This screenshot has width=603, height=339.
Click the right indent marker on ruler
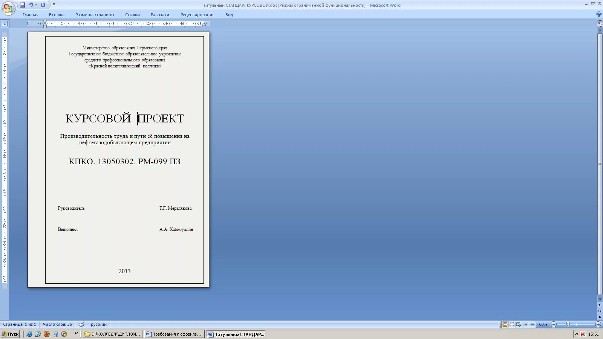pyautogui.click(x=204, y=24)
